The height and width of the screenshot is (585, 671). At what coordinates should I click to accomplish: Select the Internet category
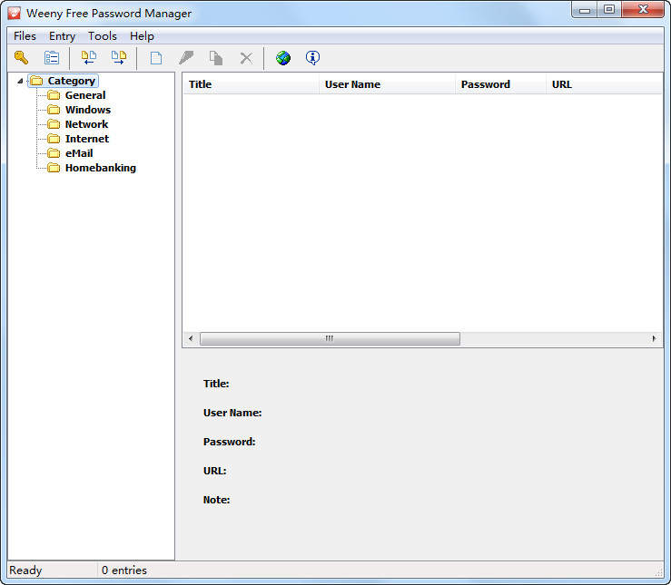87,139
